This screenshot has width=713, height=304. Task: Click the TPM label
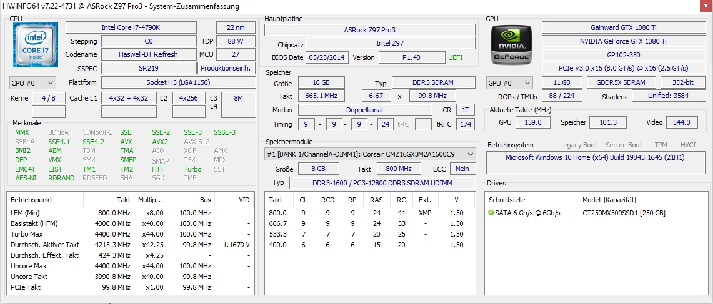point(661,145)
